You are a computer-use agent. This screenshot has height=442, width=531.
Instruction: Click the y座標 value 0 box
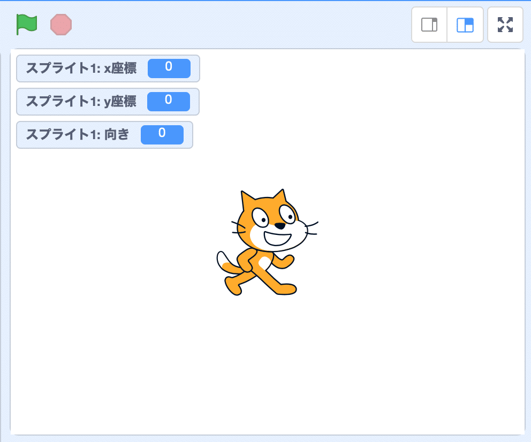[x=169, y=102]
